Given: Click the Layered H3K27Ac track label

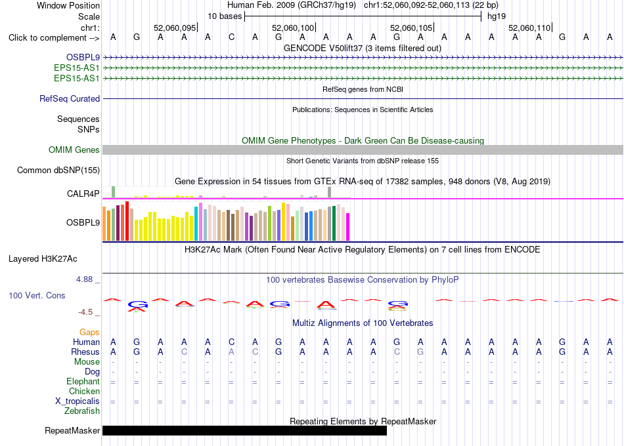Looking at the screenshot, I should coord(43,259).
